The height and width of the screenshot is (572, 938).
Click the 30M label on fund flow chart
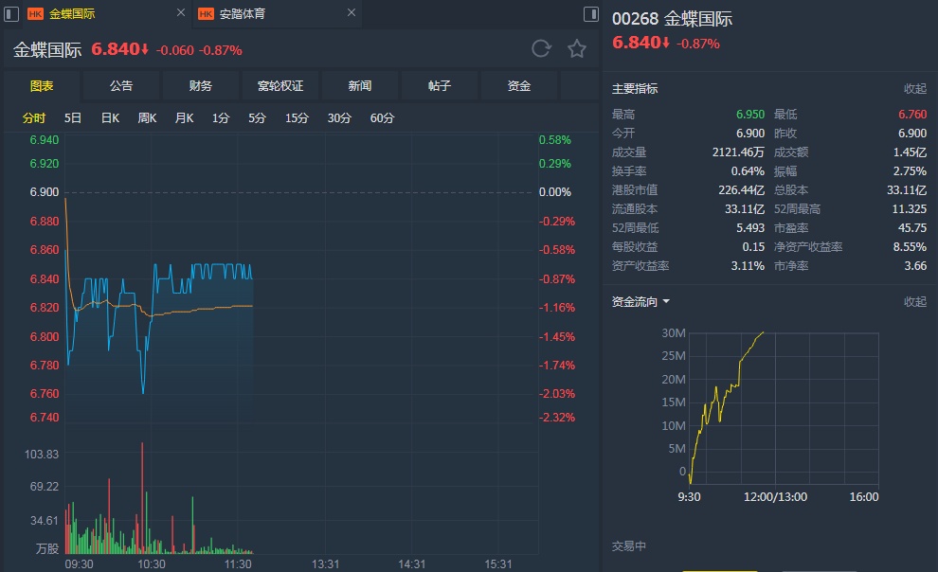pos(674,333)
